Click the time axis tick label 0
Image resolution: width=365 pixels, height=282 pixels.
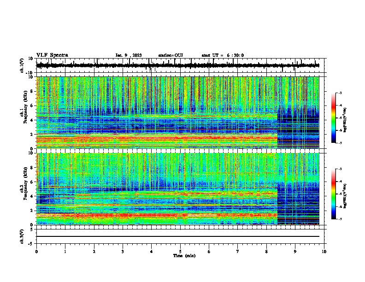[x=36, y=252]
